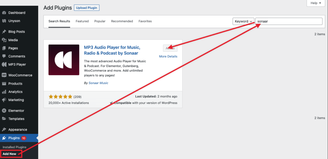
Task: Switch to the Featured tab
Action: point(82,21)
